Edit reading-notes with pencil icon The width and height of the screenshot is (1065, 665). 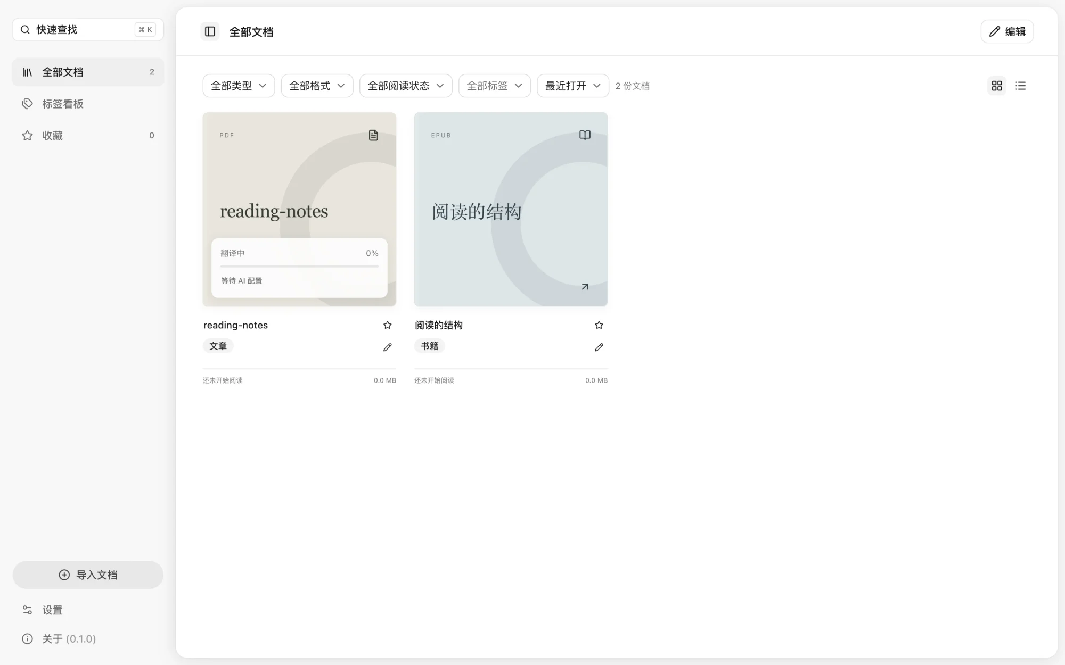pyautogui.click(x=387, y=347)
